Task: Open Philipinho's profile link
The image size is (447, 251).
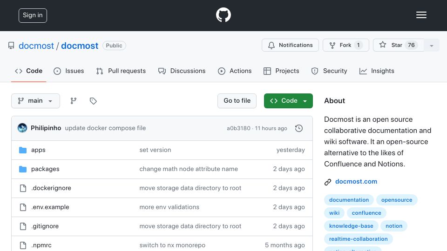Action: (x=46, y=128)
